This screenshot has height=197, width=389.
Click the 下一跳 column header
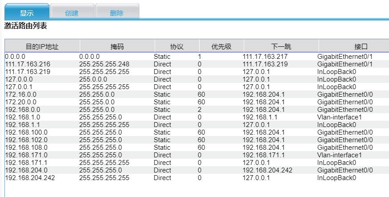(x=281, y=46)
